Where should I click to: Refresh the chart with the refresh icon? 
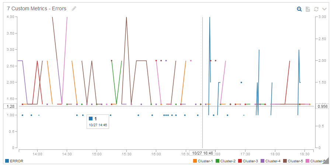pos(316,9)
